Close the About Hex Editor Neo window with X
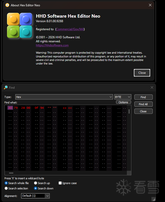The width and height of the screenshot is (165, 202). point(150,5)
